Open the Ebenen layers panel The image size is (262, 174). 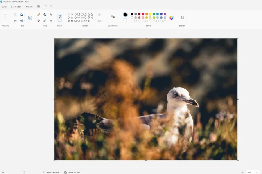tap(182, 18)
